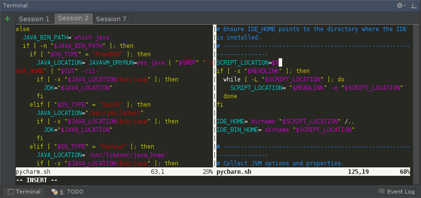Switch to the Session 2 tab

point(73,18)
